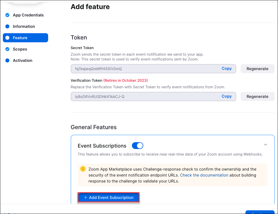Image resolution: width=278 pixels, height=214 pixels.
Task: Click the Activation step dot icon
Action: (7, 60)
